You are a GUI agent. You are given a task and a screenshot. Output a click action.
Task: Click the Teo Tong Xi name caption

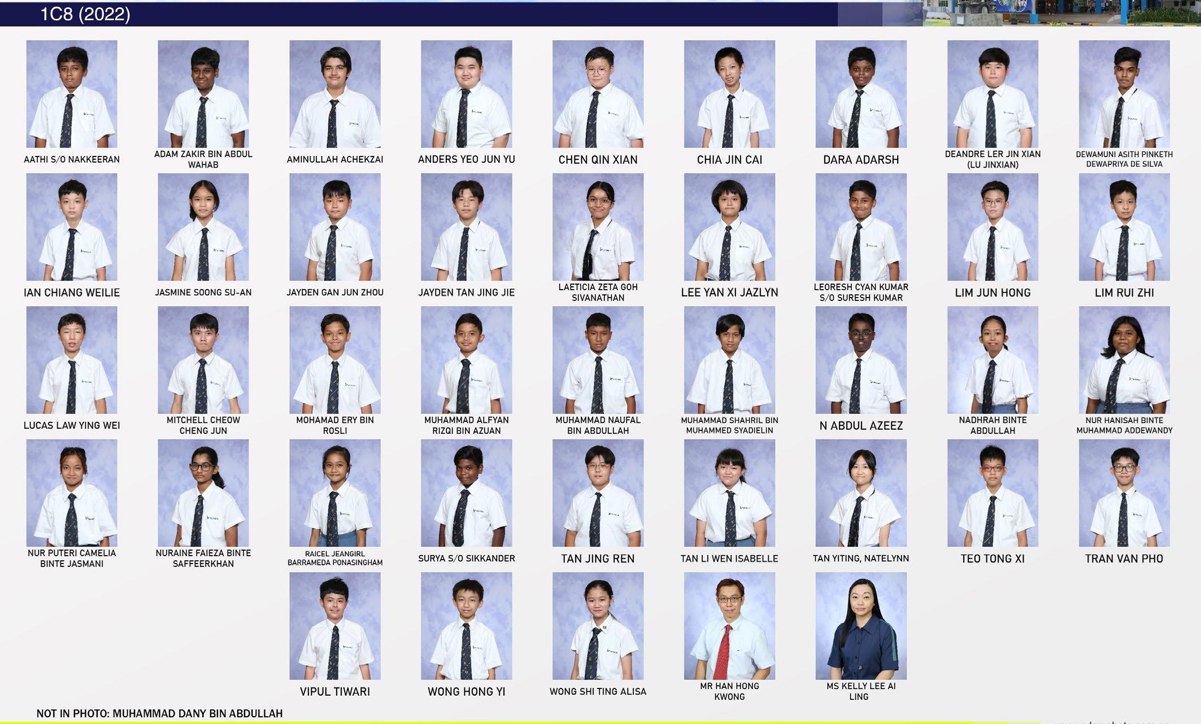(x=993, y=559)
